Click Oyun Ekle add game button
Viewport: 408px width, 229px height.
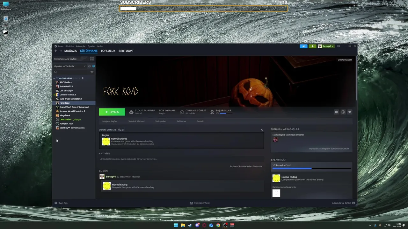pos(61,203)
